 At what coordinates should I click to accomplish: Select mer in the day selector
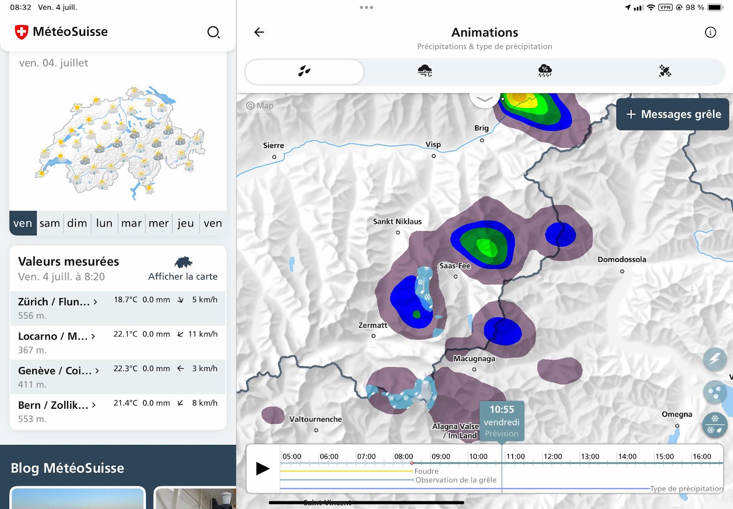pyautogui.click(x=159, y=223)
